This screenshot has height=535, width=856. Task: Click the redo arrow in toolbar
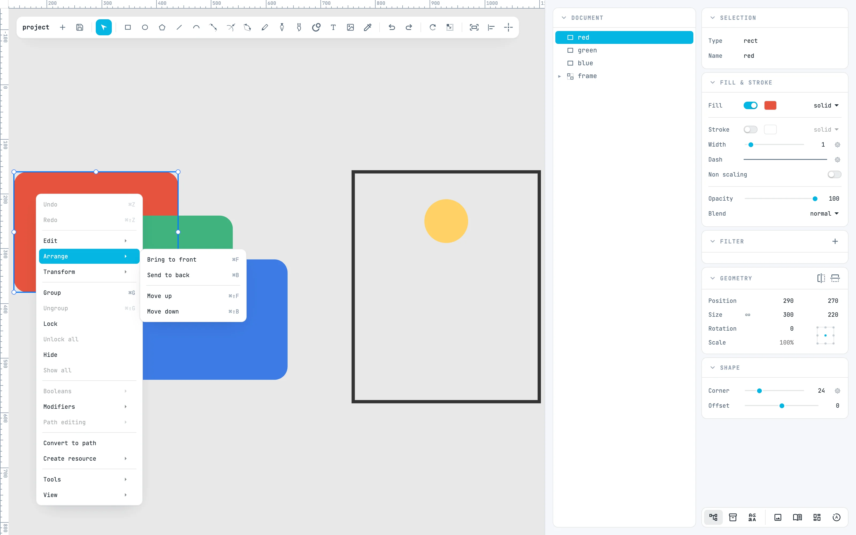[x=408, y=27]
